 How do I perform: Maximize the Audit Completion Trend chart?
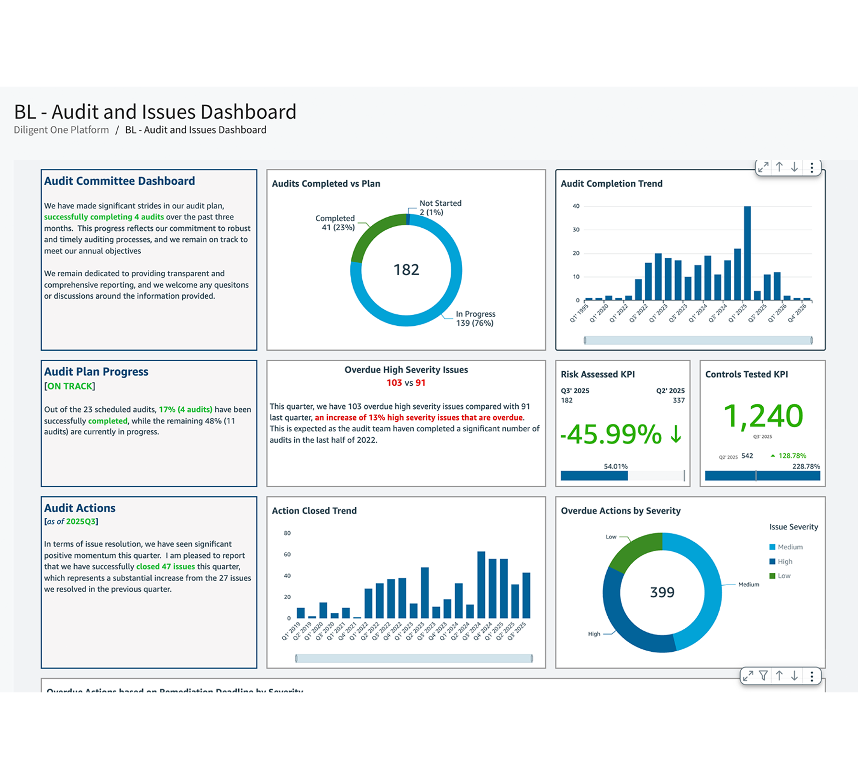763,167
